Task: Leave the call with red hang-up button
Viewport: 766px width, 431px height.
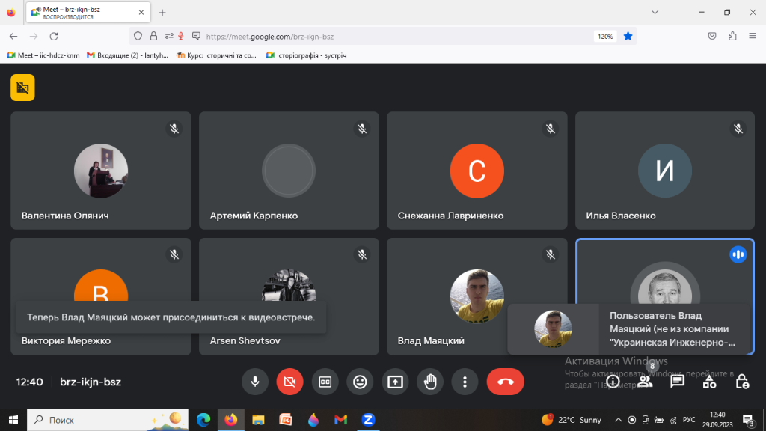Action: point(505,382)
